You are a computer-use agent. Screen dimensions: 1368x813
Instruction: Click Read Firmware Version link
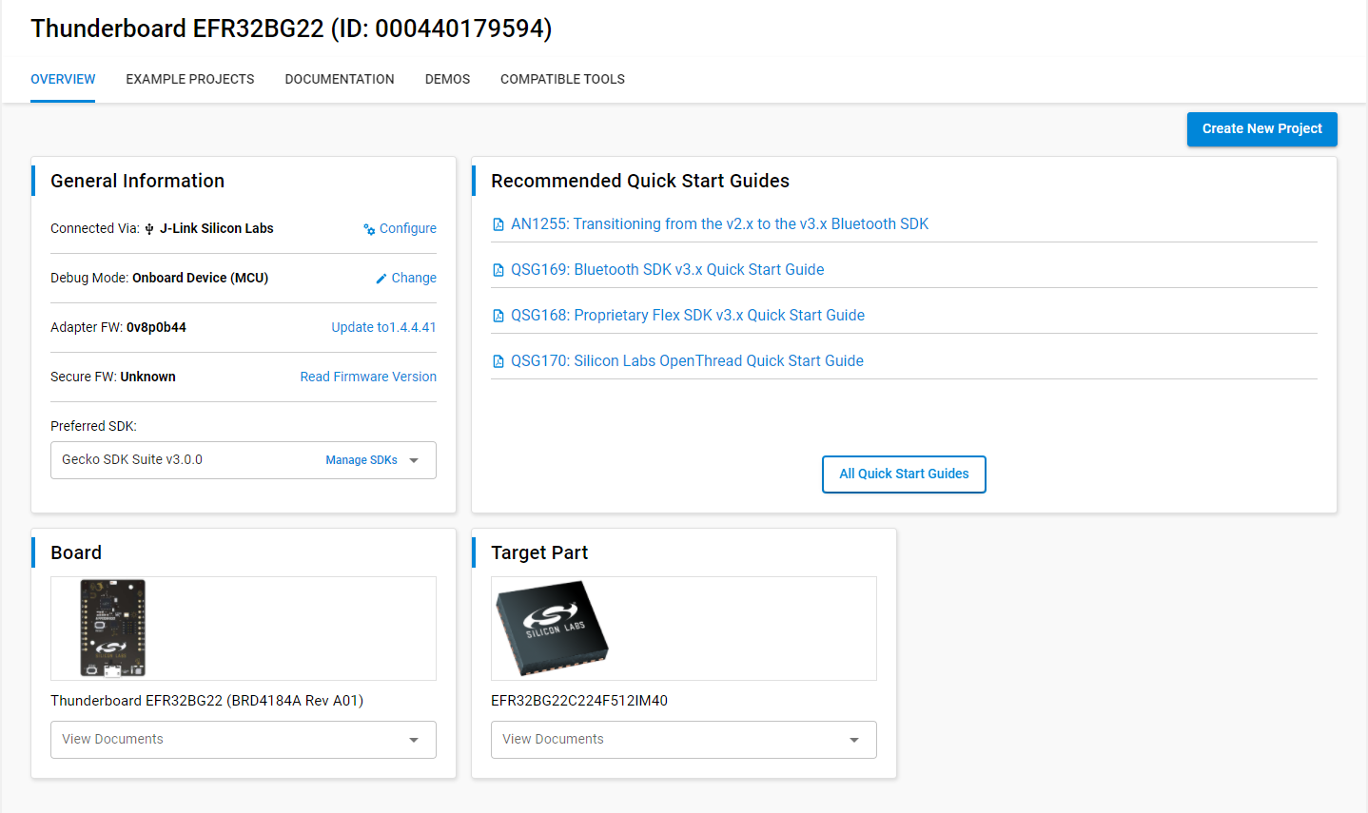click(x=368, y=377)
